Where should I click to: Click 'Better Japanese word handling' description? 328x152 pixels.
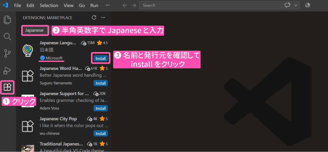point(74,75)
